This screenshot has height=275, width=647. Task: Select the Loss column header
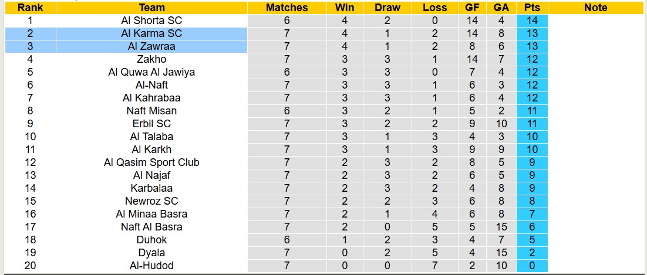(434, 8)
